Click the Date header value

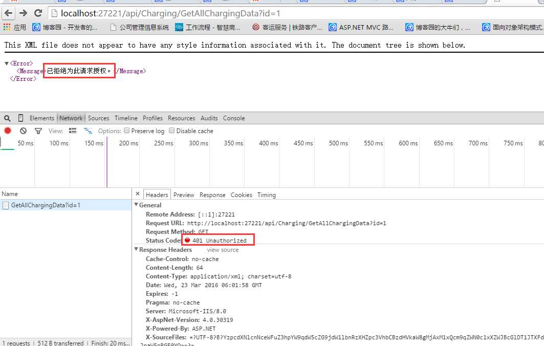[x=213, y=285]
